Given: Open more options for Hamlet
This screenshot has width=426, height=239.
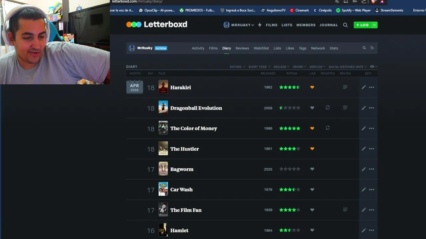Looking at the screenshot, I should pyautogui.click(x=372, y=230).
